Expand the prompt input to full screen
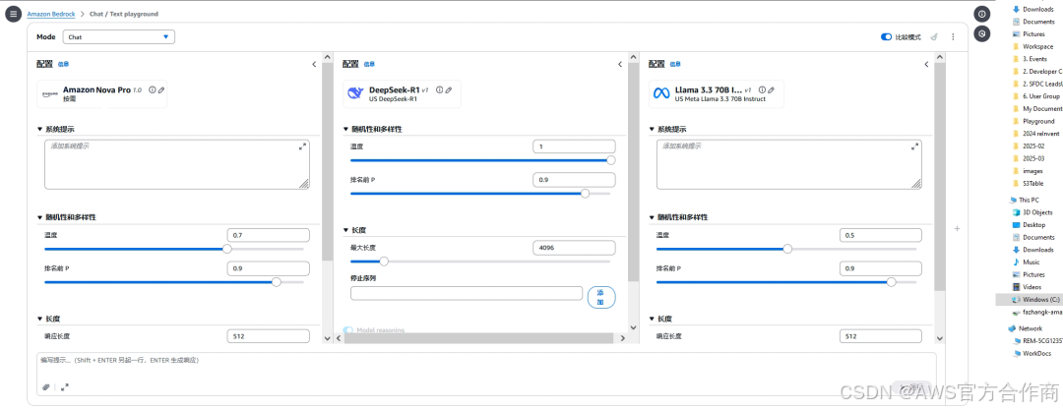The height and width of the screenshot is (409, 1063). click(x=64, y=387)
